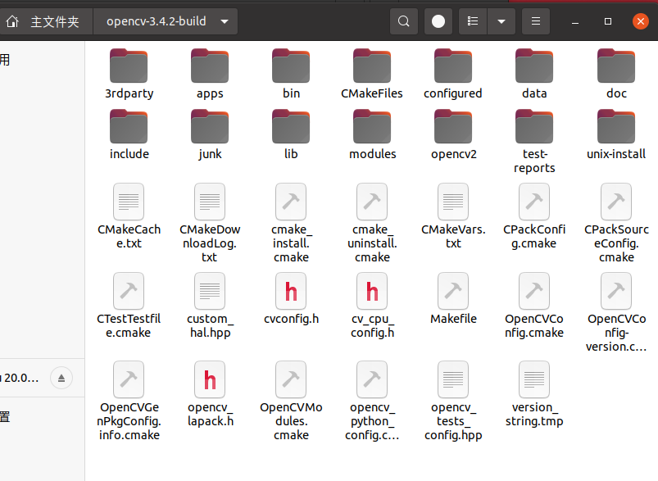Image resolution: width=658 pixels, height=481 pixels.
Task: Select the CPackConfig.cmake file icon
Action: tap(534, 202)
